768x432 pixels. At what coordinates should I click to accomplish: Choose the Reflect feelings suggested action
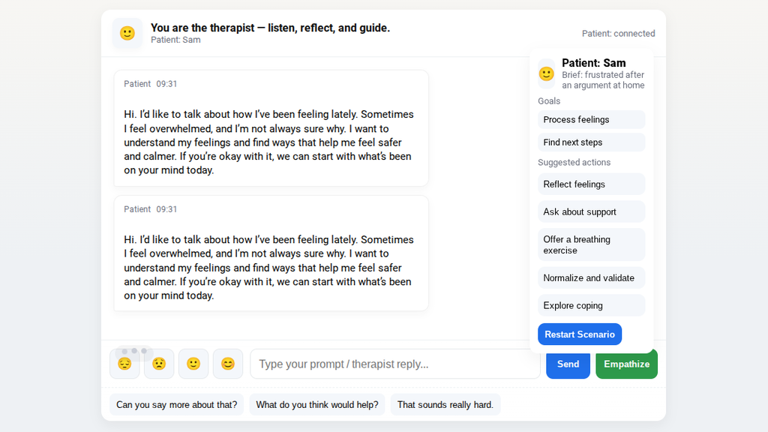(591, 184)
